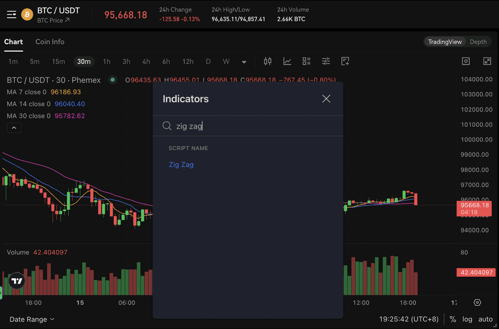The height and width of the screenshot is (329, 499).
Task: Toggle the auto scale option
Action: point(485,319)
